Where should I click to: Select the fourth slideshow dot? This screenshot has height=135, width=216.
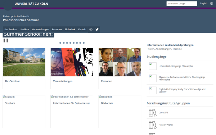70,43
